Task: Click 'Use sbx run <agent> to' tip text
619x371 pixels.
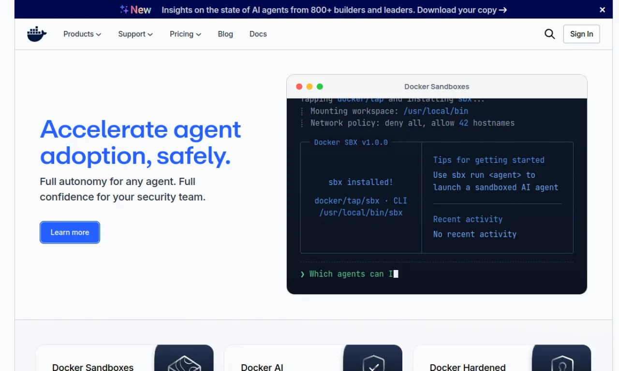Action: [x=484, y=175]
